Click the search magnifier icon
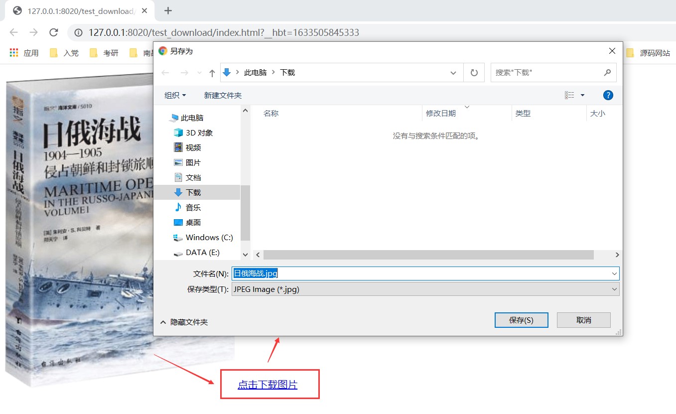 (x=607, y=73)
